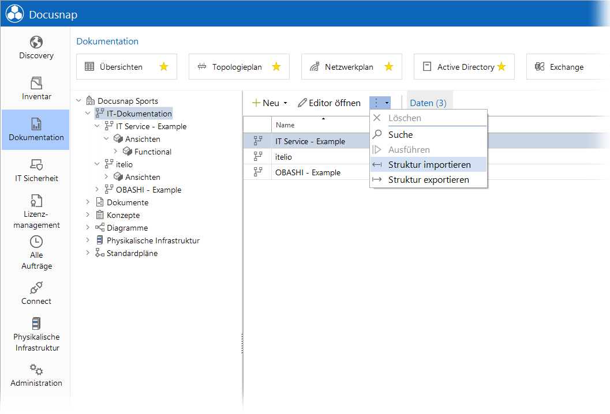Open the IT Sicherheit module
This screenshot has height=414, width=610.
36,171
